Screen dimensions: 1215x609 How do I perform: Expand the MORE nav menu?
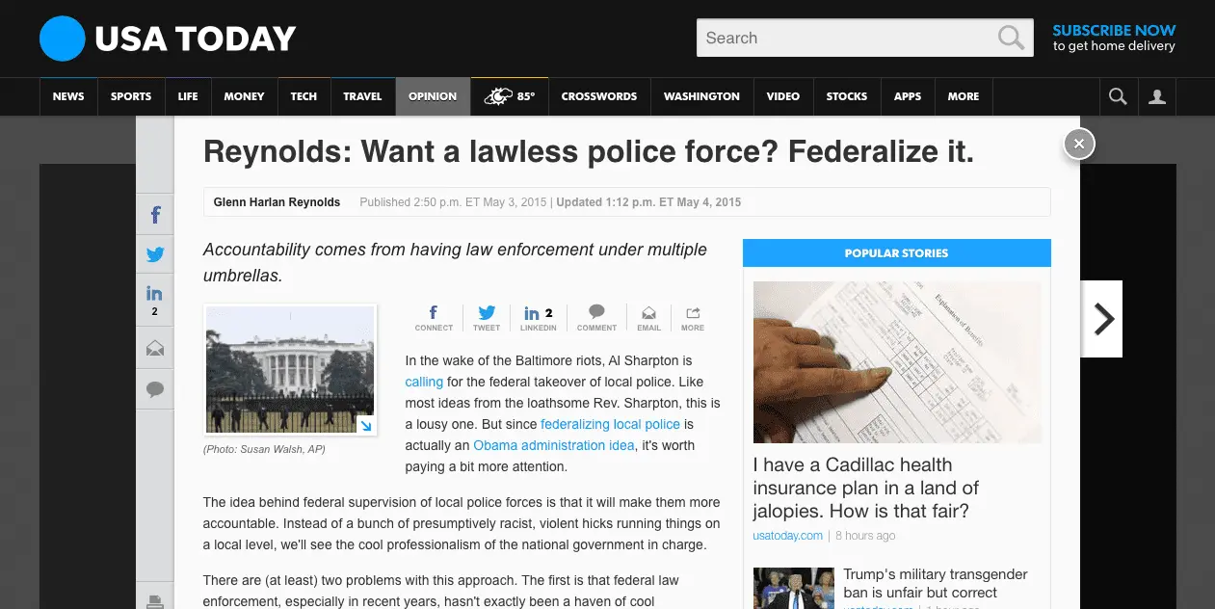pyautogui.click(x=964, y=96)
